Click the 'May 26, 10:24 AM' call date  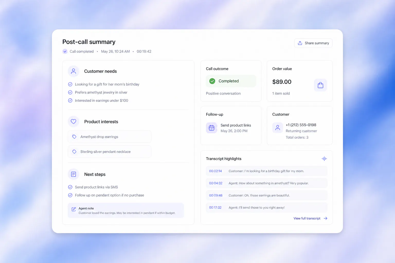(115, 51)
